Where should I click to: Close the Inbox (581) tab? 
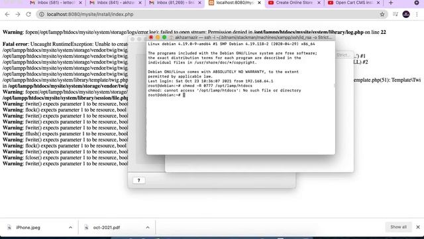(x=80, y=3)
